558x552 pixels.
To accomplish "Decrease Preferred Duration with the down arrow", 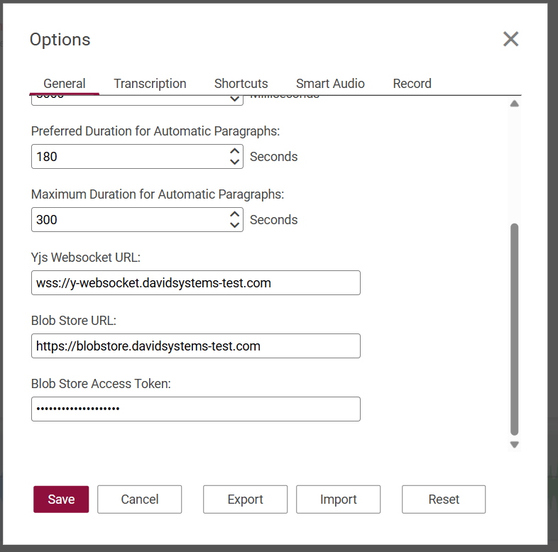I will (x=235, y=162).
